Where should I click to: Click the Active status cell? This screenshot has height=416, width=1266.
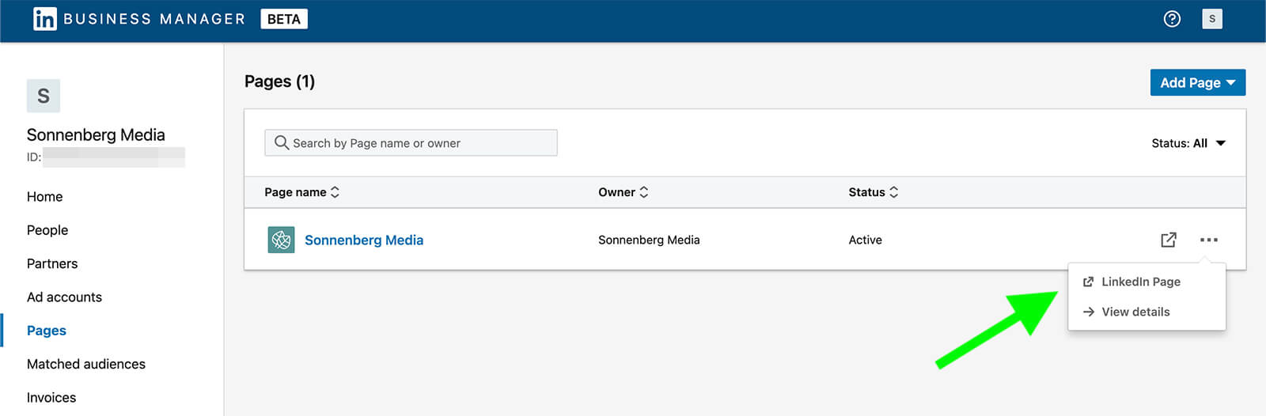pyautogui.click(x=865, y=240)
